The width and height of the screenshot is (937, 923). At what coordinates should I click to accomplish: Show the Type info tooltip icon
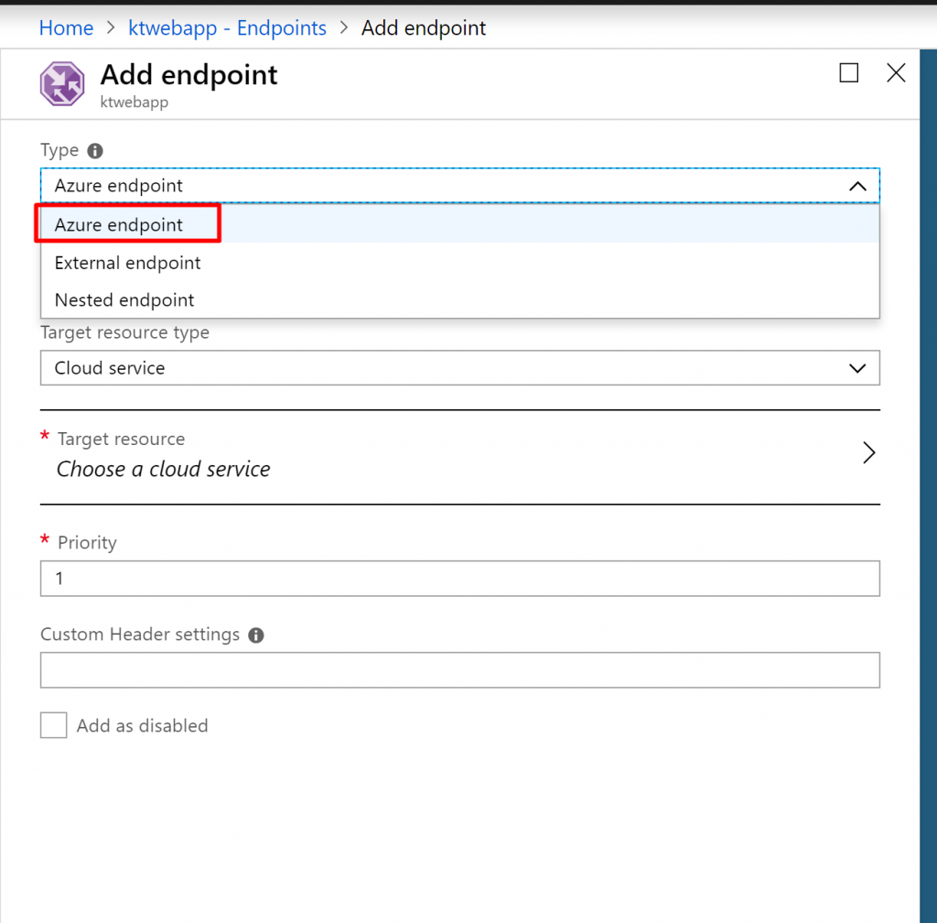point(95,151)
